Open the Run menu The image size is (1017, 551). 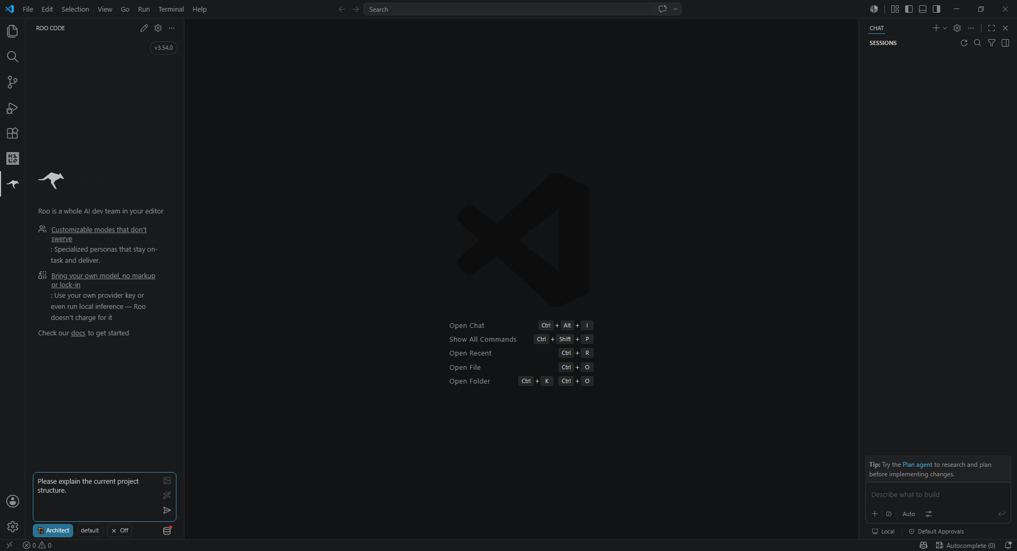pos(144,9)
